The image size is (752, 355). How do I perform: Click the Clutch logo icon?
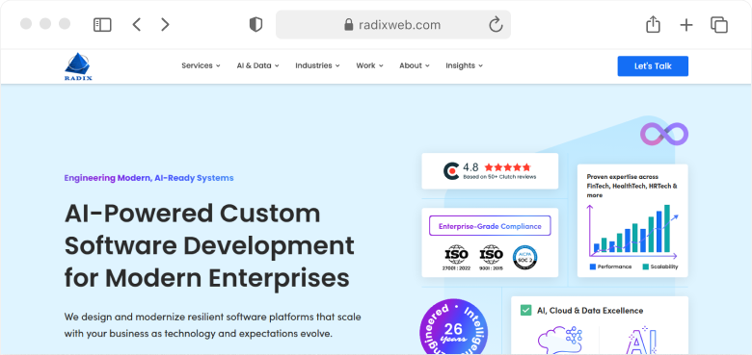451,171
